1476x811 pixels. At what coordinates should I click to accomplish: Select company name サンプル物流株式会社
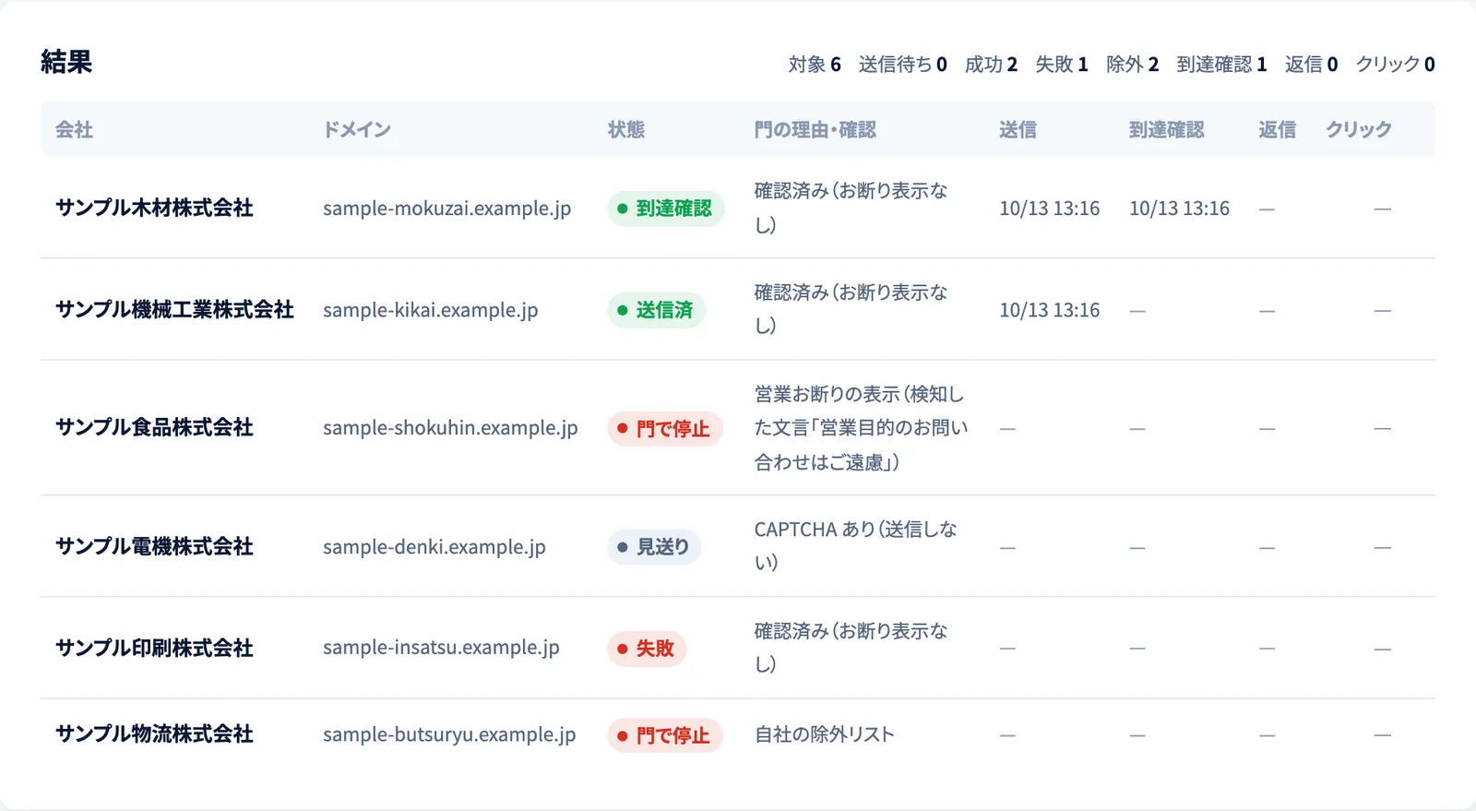(154, 733)
